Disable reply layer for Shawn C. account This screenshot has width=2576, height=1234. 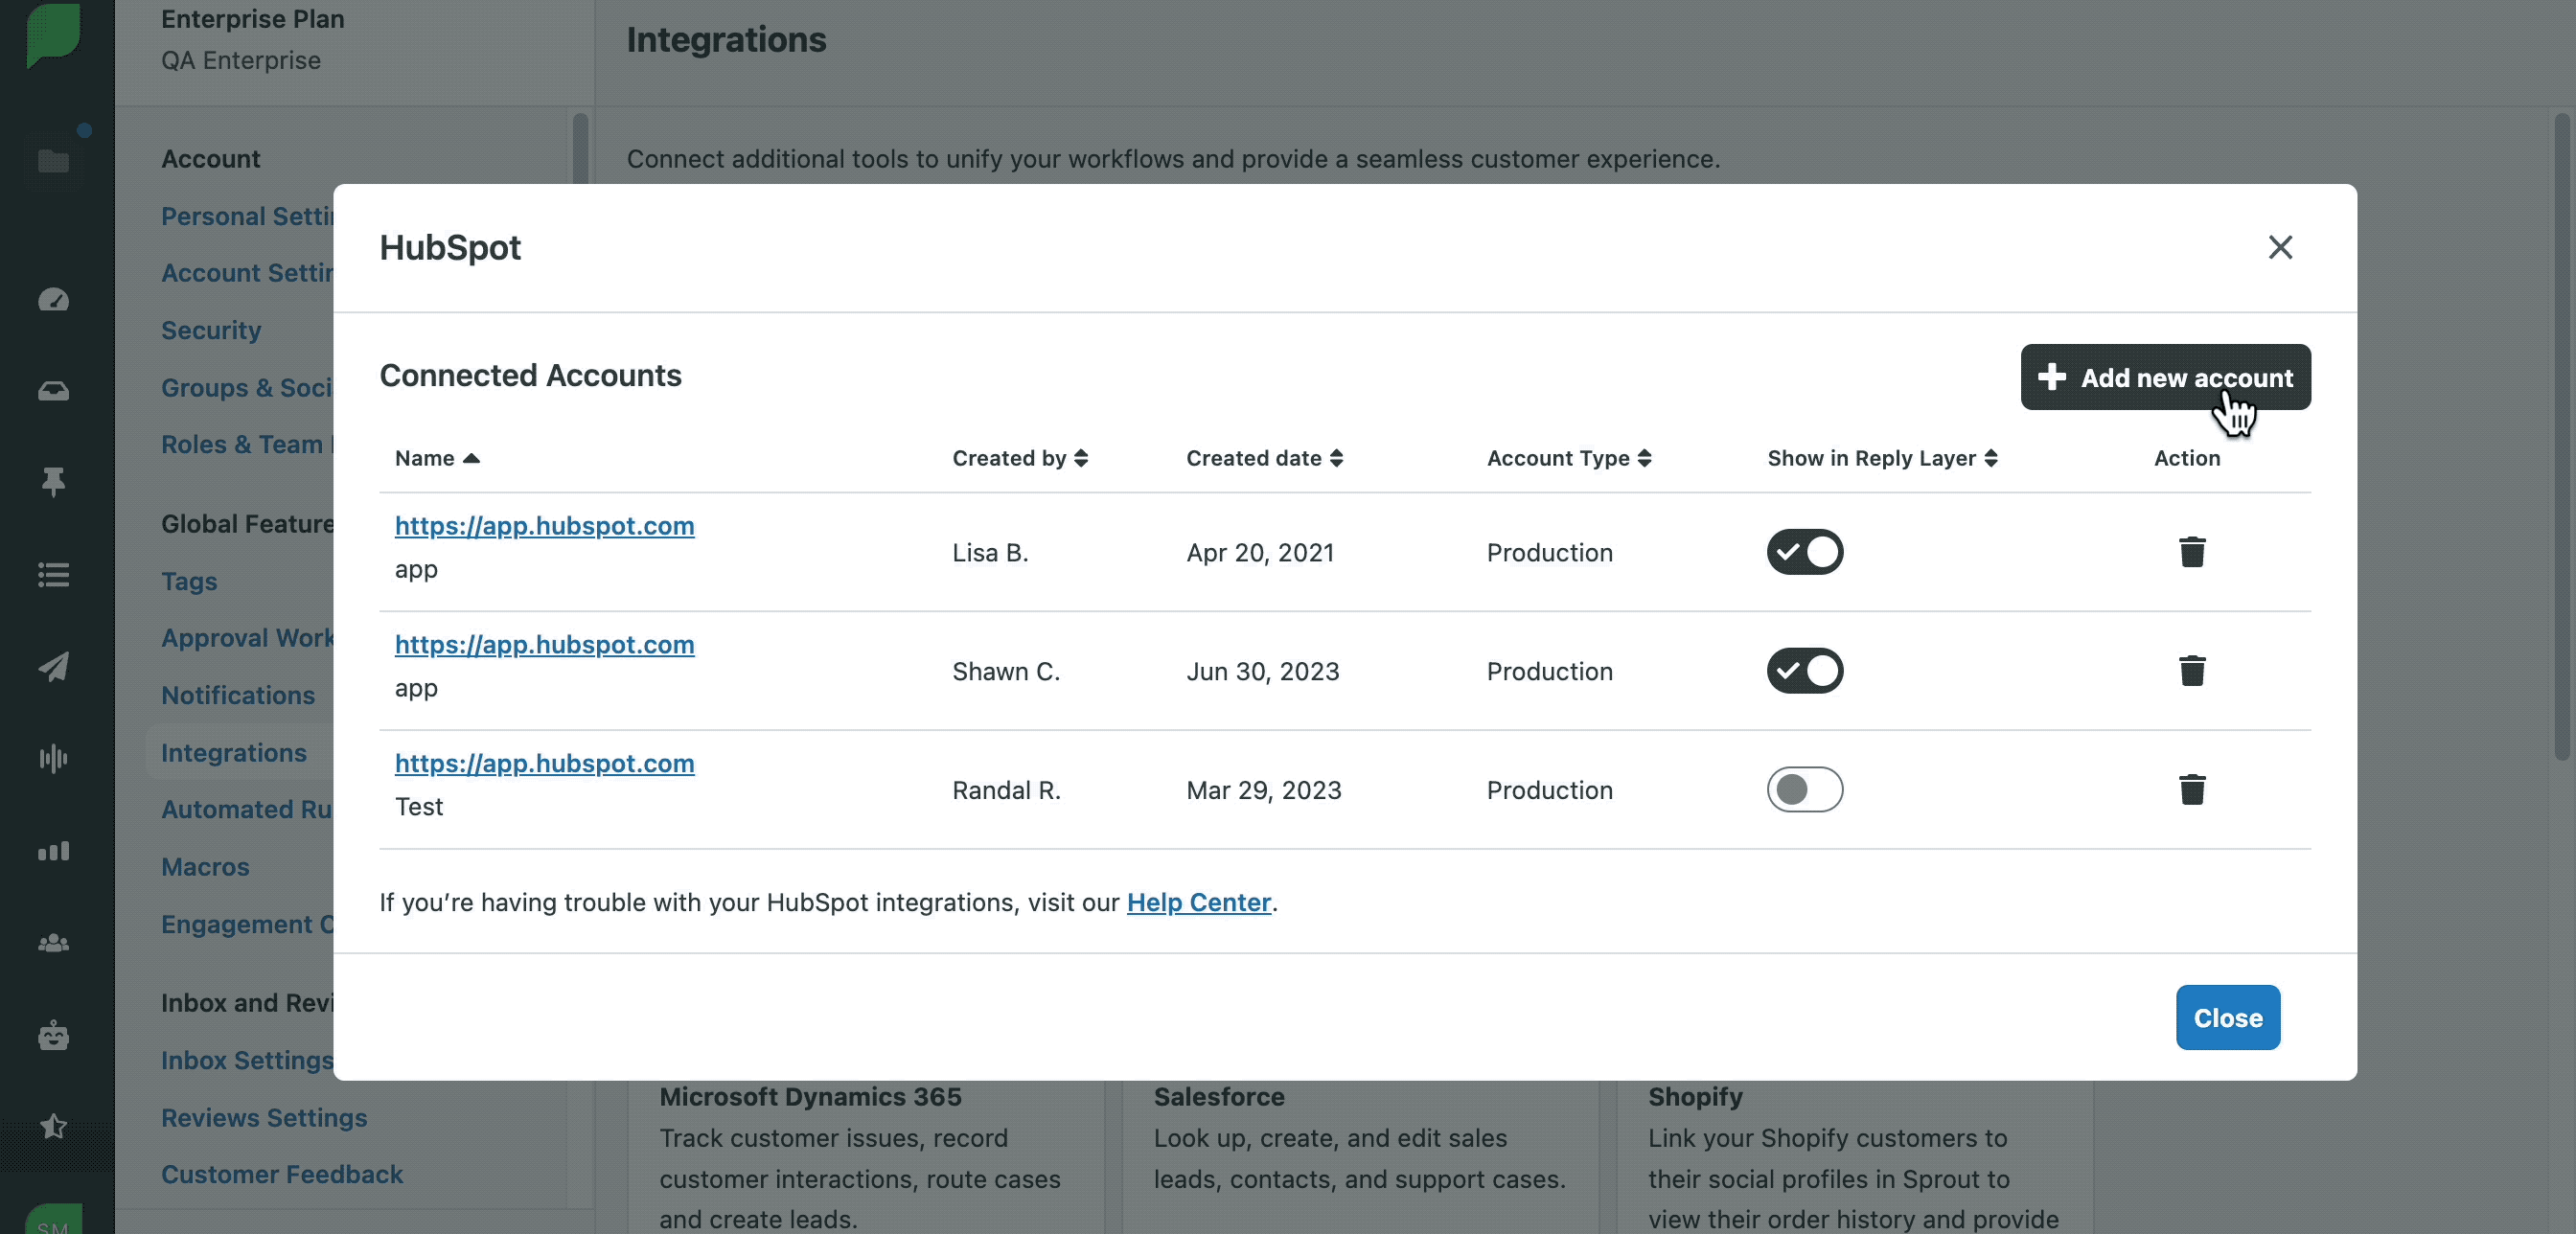[1804, 671]
